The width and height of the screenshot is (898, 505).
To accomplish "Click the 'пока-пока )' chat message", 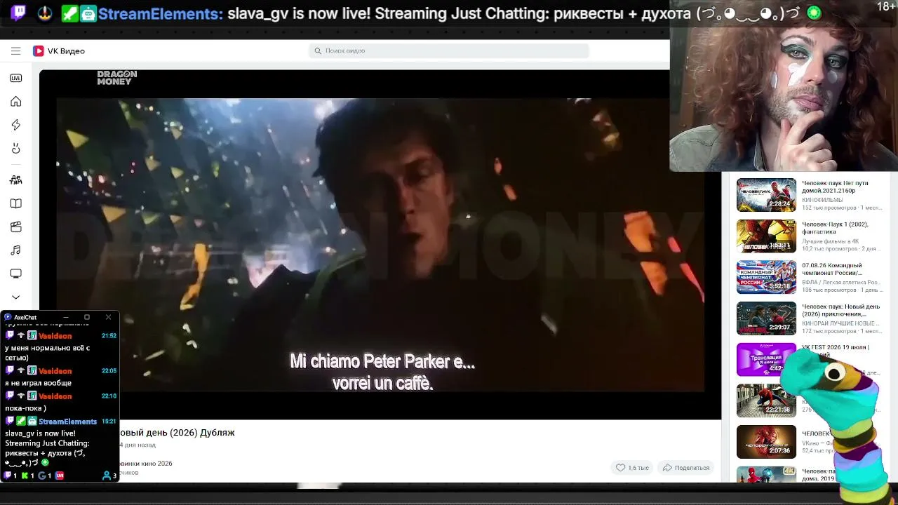I will [25, 408].
